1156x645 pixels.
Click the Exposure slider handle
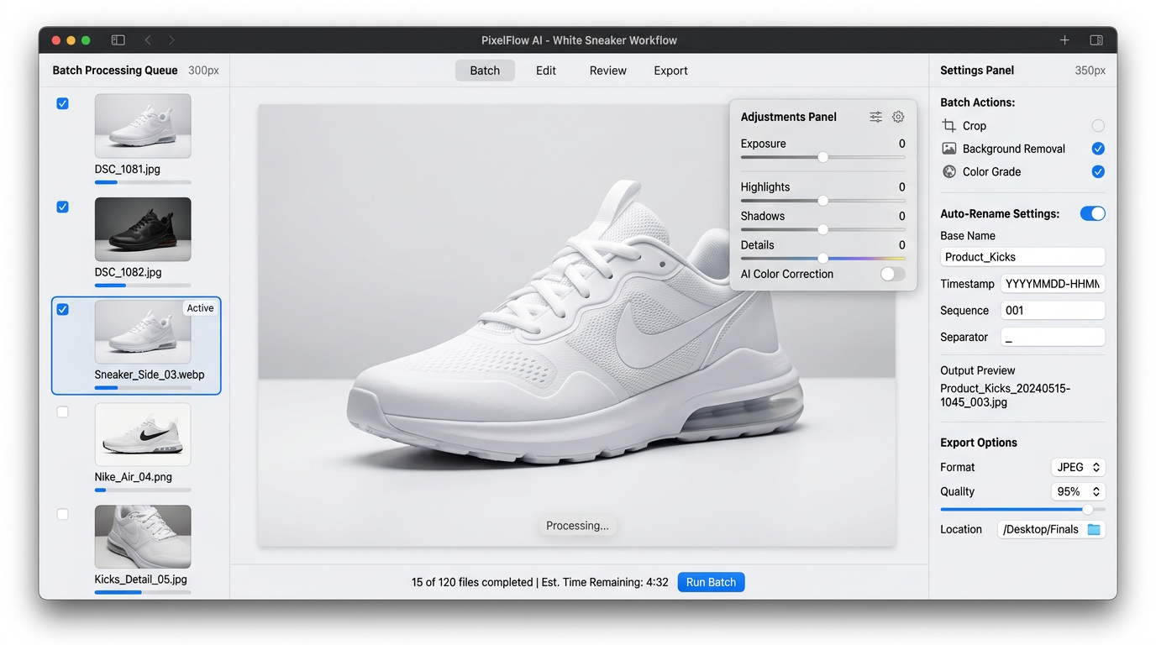(x=823, y=157)
